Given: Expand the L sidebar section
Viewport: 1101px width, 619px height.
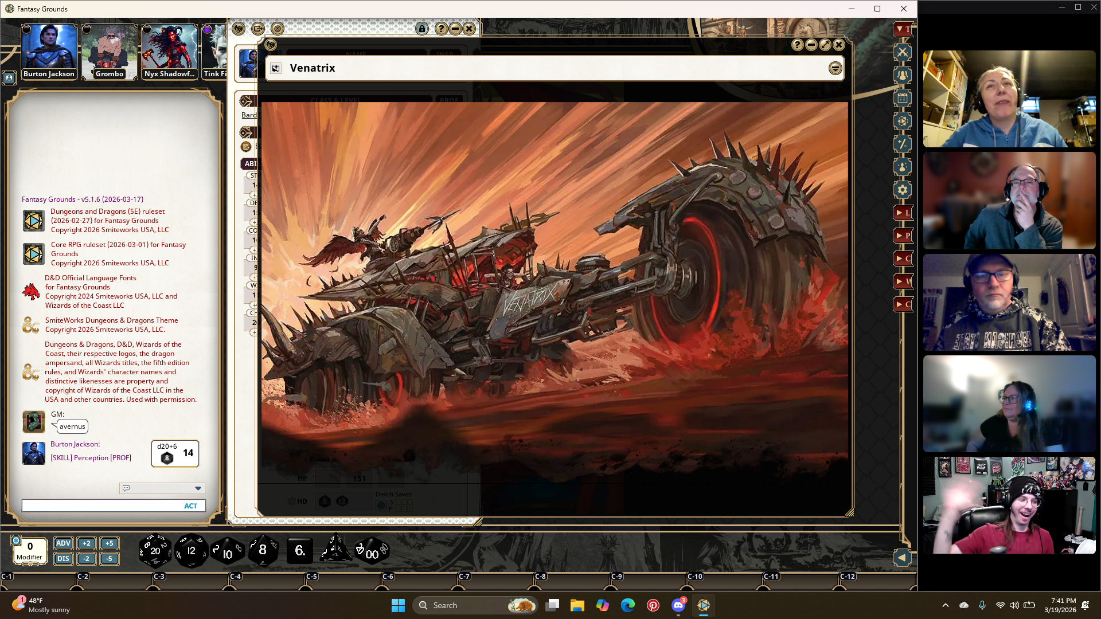Looking at the screenshot, I should [x=903, y=213].
